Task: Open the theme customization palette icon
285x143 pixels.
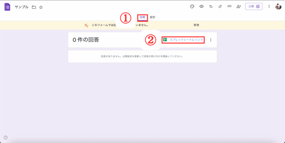Action: click(x=192, y=7)
